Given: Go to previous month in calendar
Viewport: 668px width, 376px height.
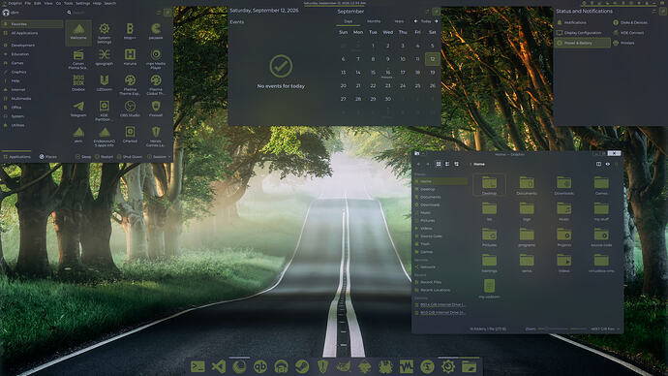Looking at the screenshot, I should click(x=415, y=21).
